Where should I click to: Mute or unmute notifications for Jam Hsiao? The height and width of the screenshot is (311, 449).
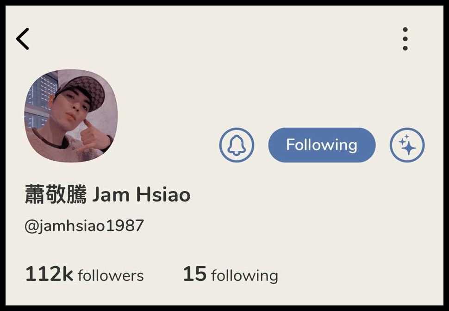(x=237, y=145)
